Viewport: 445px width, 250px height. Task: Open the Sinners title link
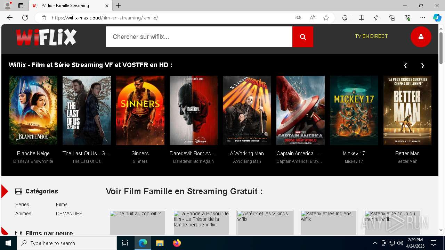point(140,153)
